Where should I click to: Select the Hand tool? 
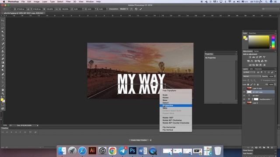(3, 90)
